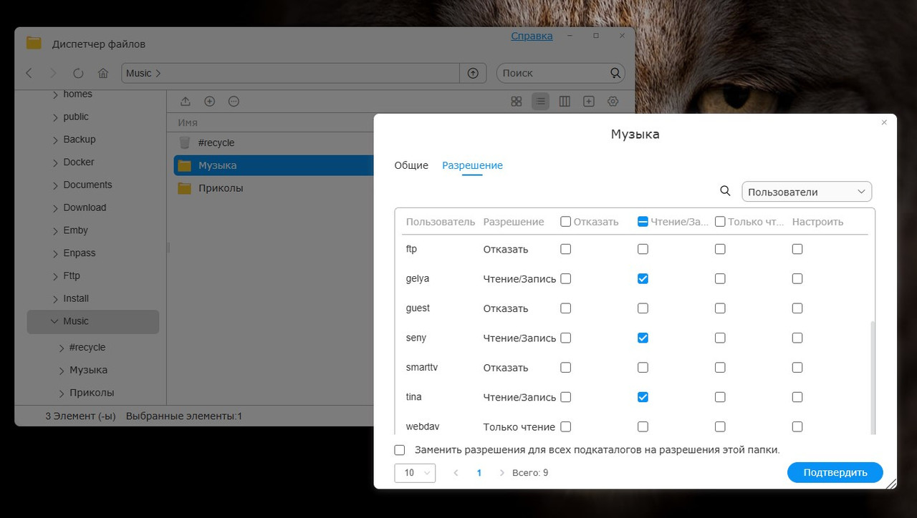Expand the Backup folder in tree
The height and width of the screenshot is (518, 917).
(56, 140)
